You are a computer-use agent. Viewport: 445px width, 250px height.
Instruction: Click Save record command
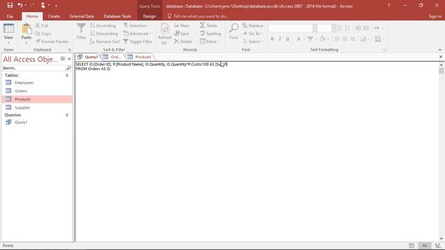(x=181, y=33)
